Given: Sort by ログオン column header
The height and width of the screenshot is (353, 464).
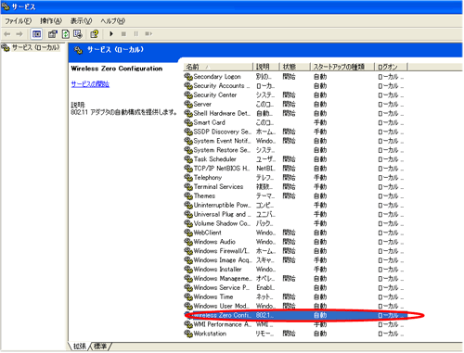Looking at the screenshot, I should (x=392, y=67).
